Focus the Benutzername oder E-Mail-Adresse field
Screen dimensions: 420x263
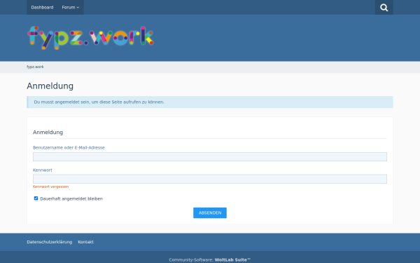point(210,156)
